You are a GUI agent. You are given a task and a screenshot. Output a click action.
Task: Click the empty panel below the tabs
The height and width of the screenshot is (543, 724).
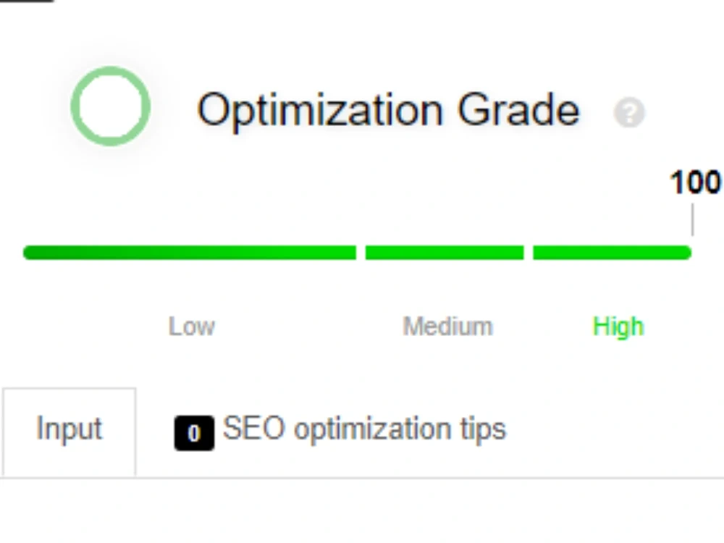coord(362,511)
